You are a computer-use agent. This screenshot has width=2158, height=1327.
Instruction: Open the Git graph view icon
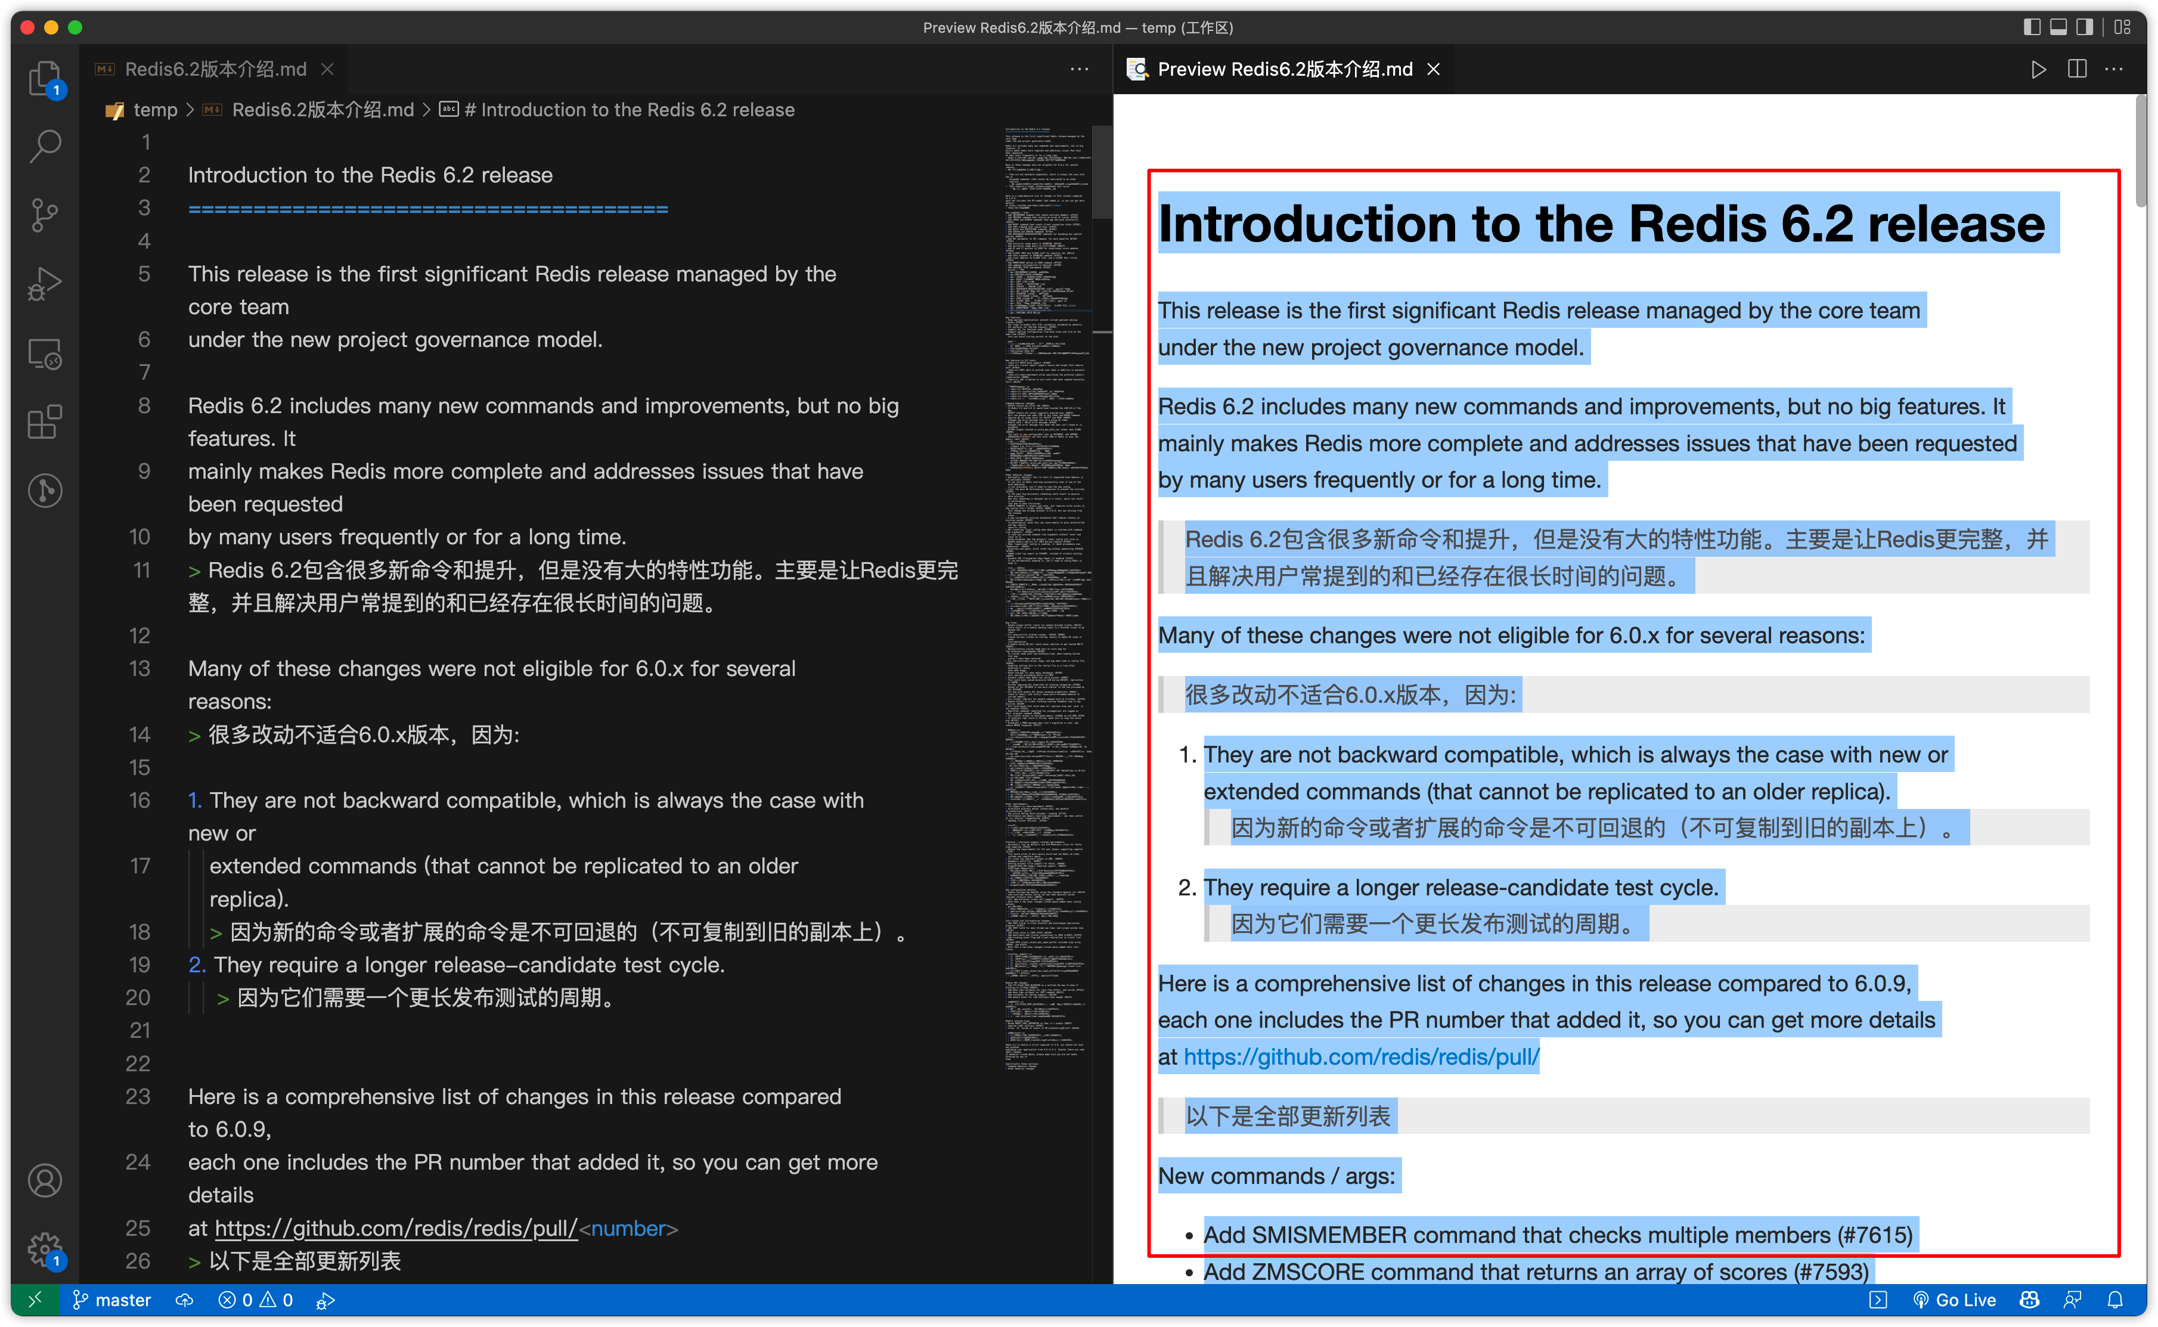coord(45,490)
